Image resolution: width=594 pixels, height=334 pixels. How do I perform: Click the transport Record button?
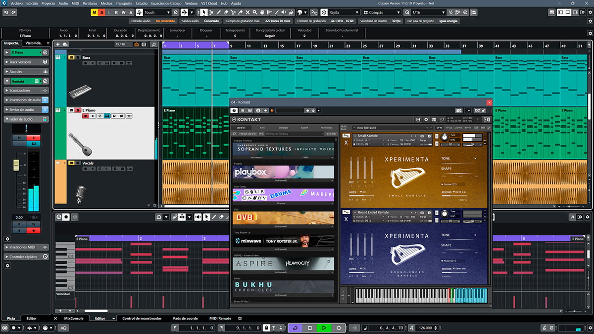click(339, 328)
